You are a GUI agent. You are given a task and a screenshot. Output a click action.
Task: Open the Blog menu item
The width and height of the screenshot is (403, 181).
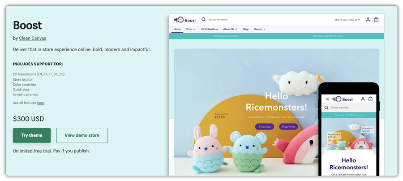click(246, 29)
